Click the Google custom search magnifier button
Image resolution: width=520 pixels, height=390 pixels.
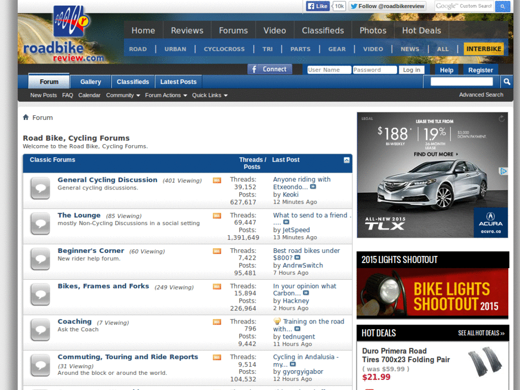(x=502, y=6)
